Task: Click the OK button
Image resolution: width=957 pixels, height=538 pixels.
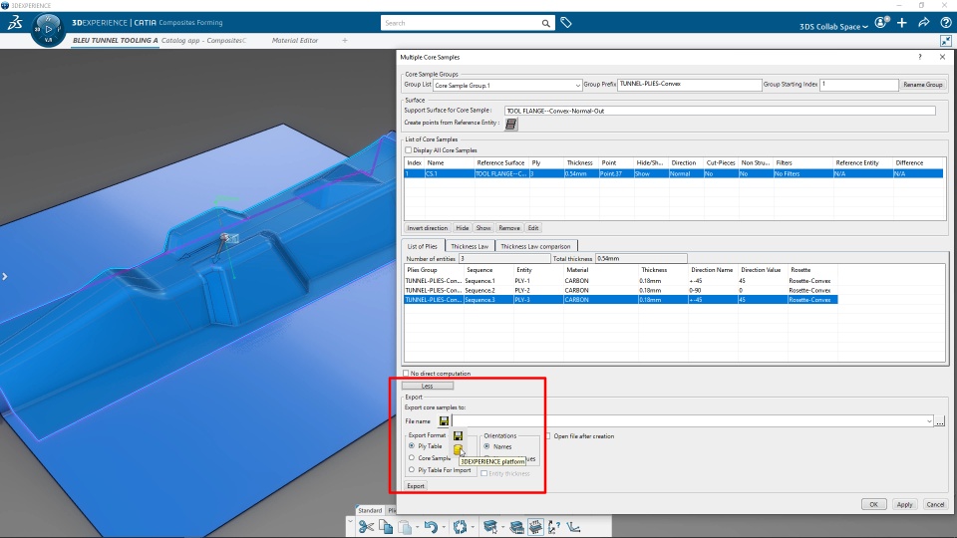Action: (x=874, y=504)
